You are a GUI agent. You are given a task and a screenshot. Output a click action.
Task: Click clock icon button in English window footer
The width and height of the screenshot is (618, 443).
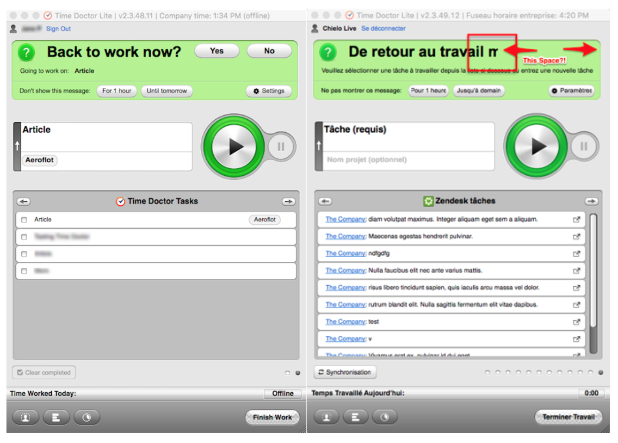click(87, 418)
